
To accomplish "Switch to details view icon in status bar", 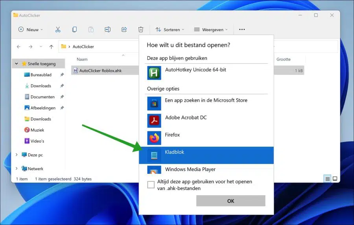I will [x=328, y=179].
